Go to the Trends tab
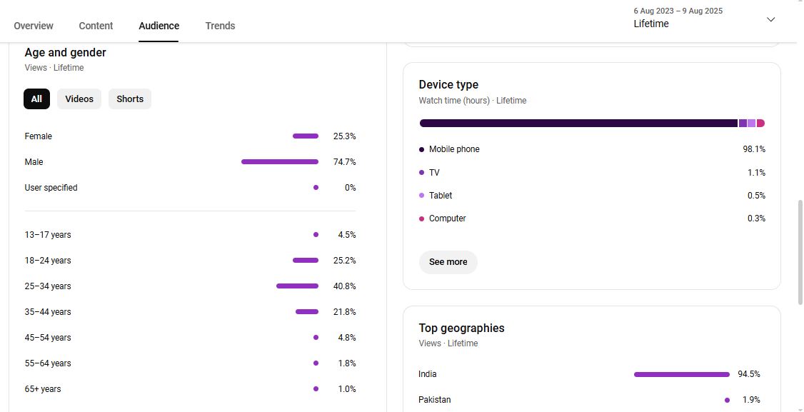Image resolution: width=804 pixels, height=412 pixels. [220, 26]
